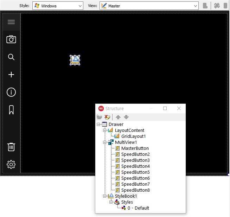Select the trash can icon
The image size is (230, 217).
tap(11, 147)
